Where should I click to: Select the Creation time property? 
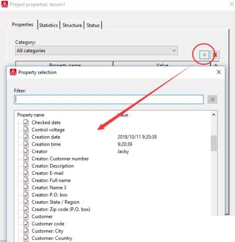(46, 144)
